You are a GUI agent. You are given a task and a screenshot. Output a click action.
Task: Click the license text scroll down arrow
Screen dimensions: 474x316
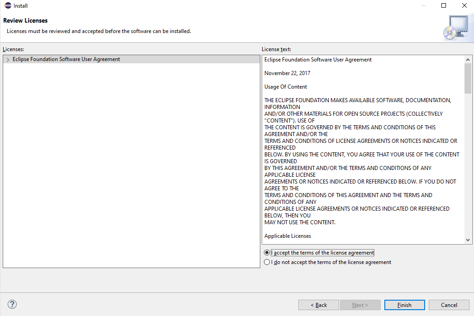pos(468,240)
